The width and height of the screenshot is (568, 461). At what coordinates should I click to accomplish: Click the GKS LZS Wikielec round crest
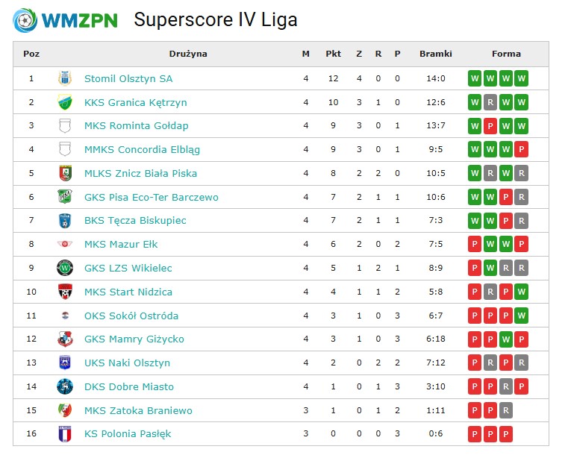(65, 268)
